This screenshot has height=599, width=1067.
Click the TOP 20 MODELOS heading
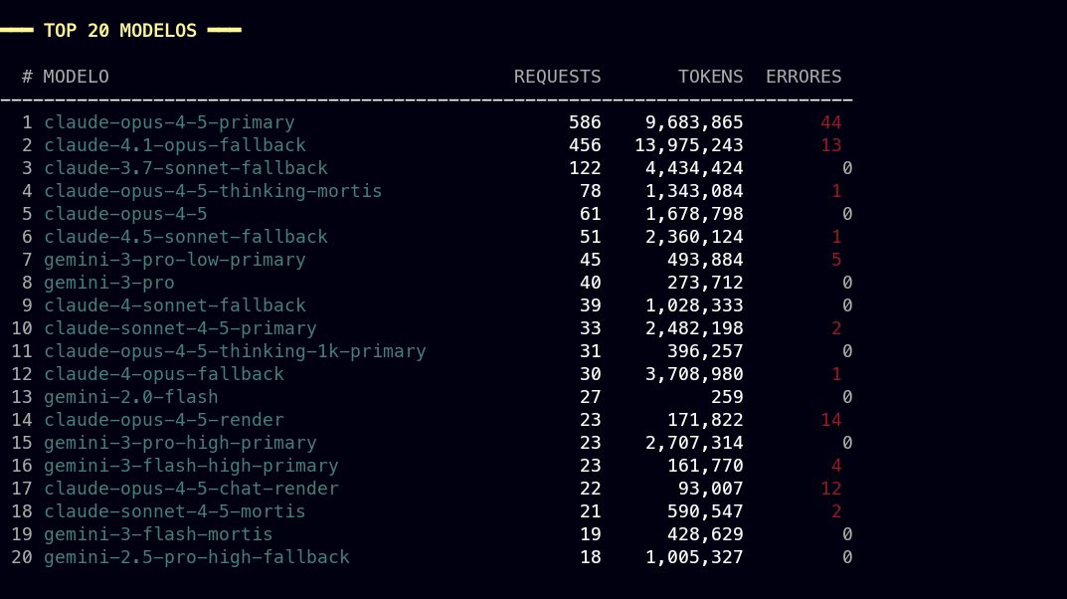click(119, 31)
